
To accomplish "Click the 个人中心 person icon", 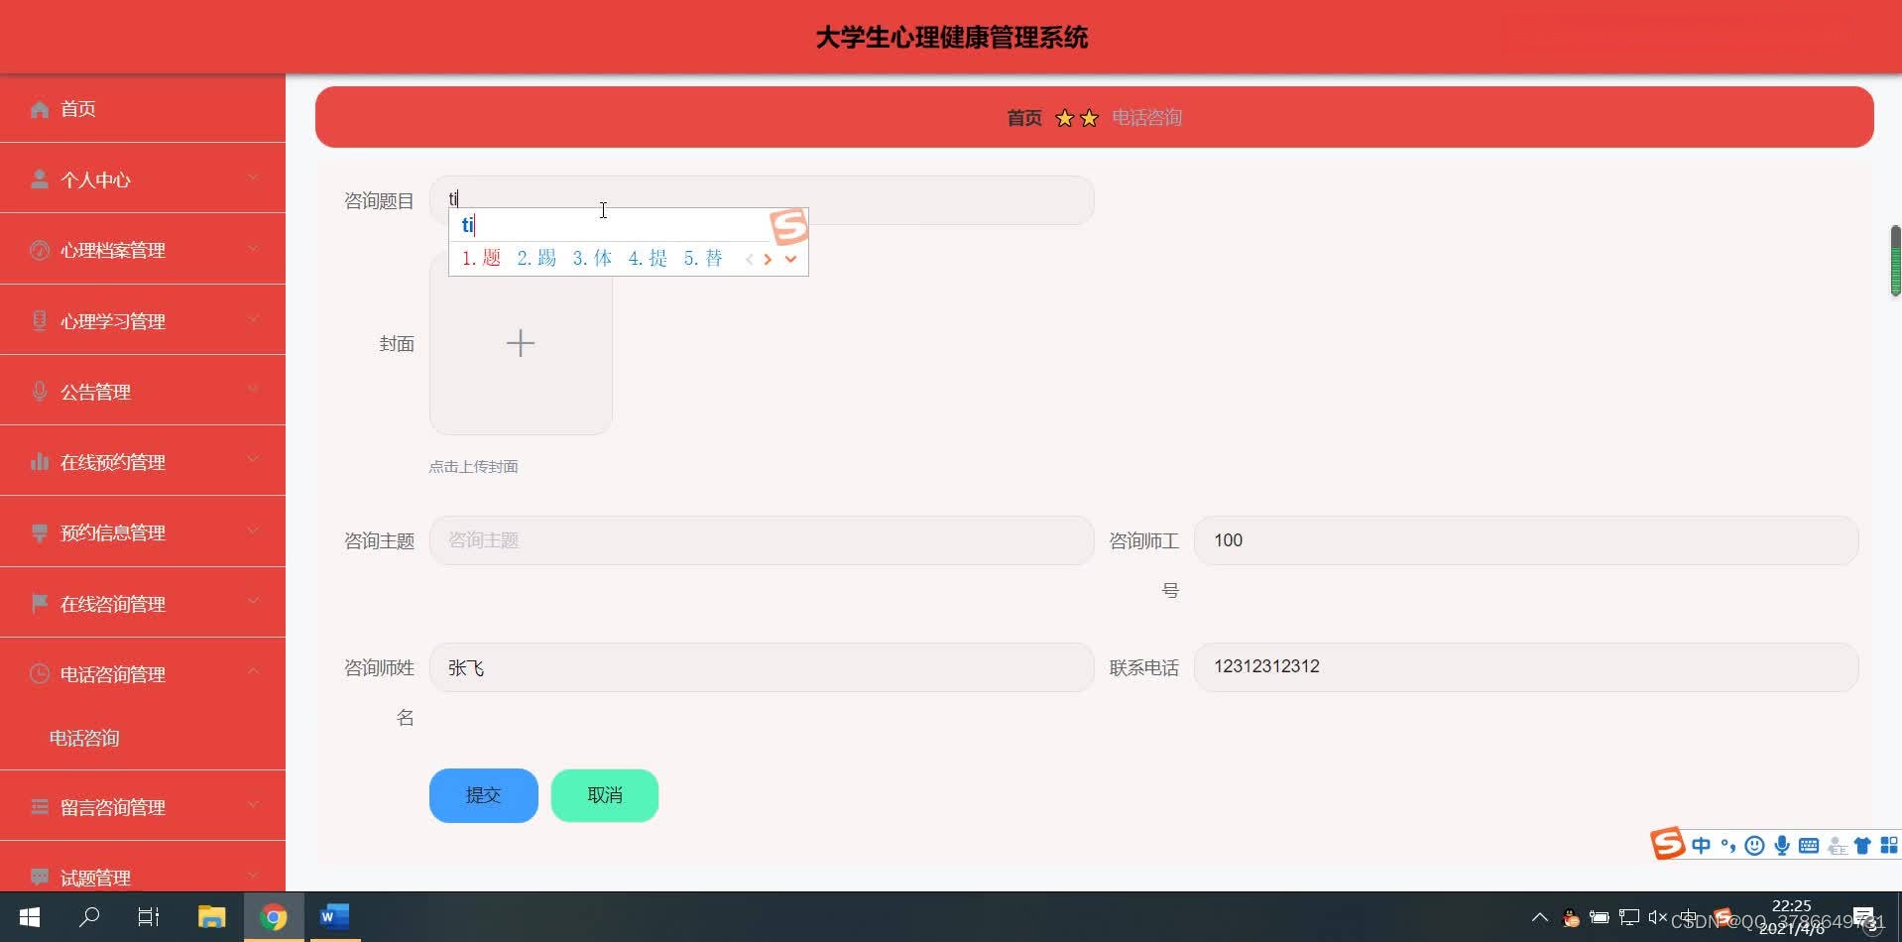I will coord(39,177).
